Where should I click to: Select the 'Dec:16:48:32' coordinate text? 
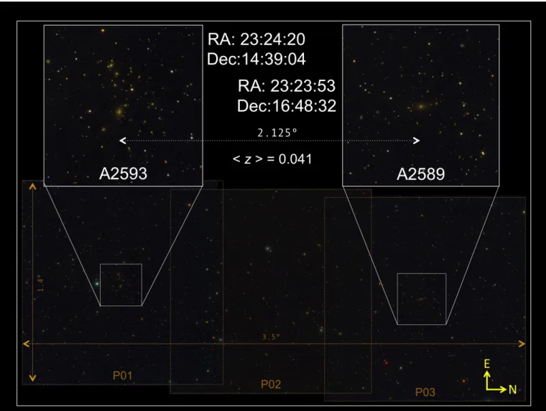[x=287, y=106]
